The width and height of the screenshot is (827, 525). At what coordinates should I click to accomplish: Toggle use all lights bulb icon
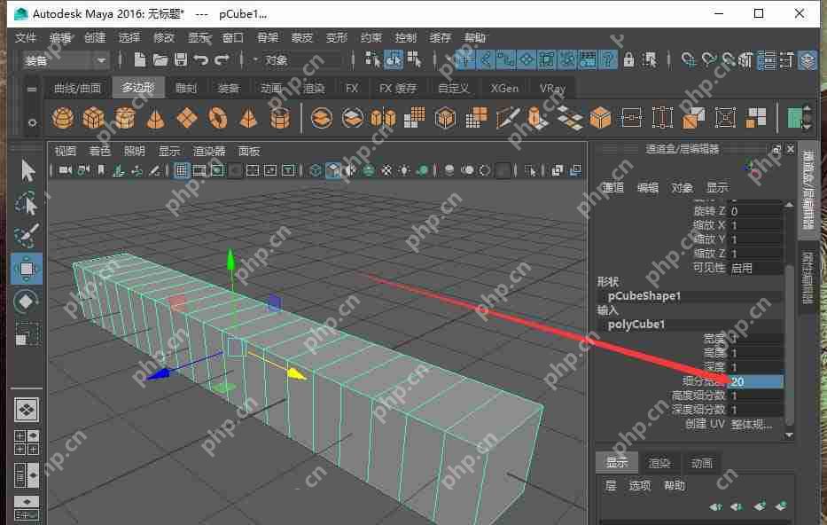point(404,170)
